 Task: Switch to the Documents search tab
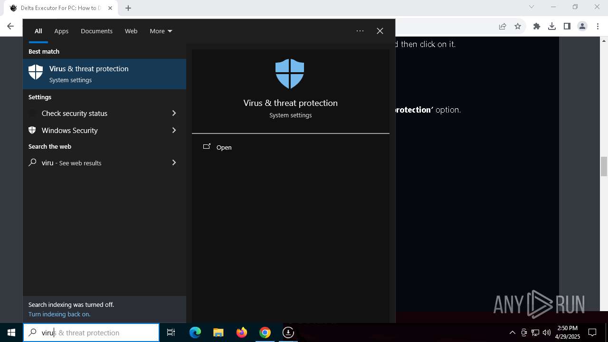(96, 31)
